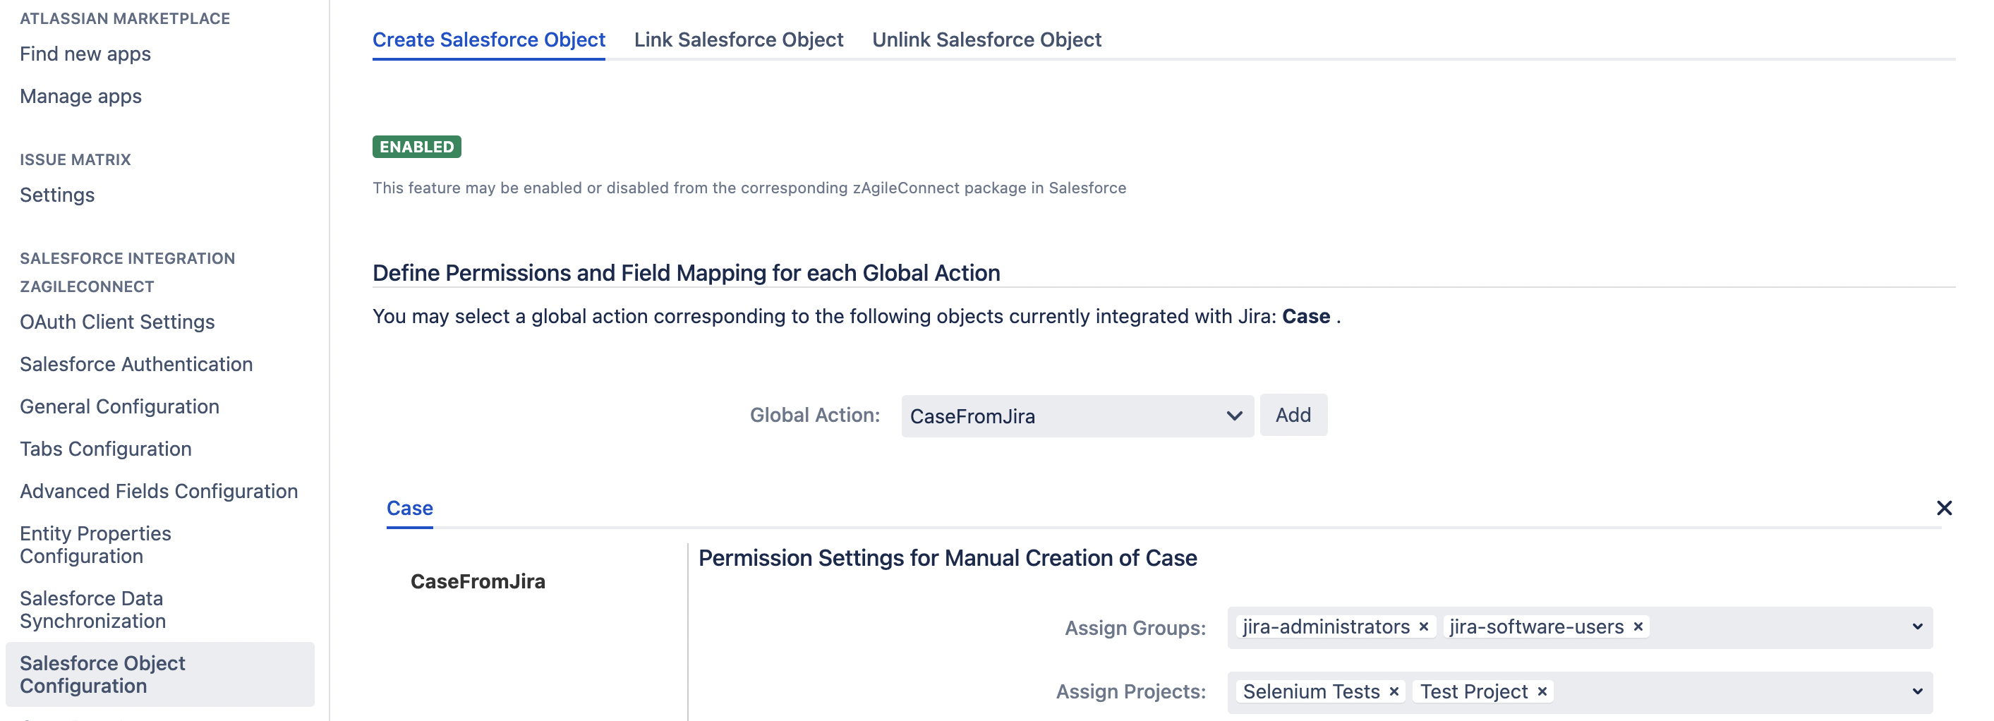Remove Selenium Tests project tag
The image size is (1994, 721).
(x=1394, y=691)
